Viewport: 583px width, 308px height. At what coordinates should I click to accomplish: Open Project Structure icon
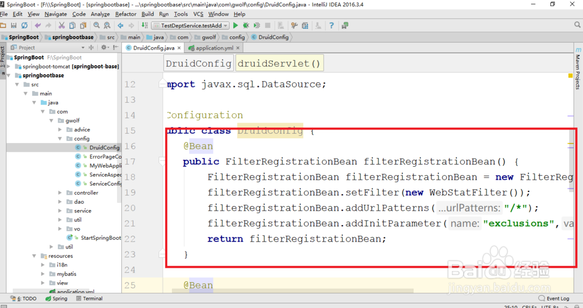point(305,25)
